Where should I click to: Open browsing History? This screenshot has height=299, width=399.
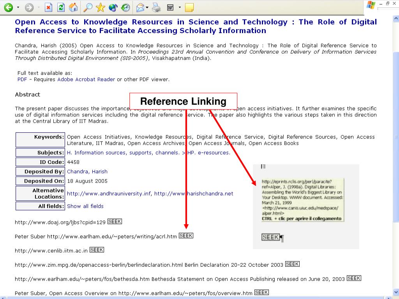click(x=125, y=7)
